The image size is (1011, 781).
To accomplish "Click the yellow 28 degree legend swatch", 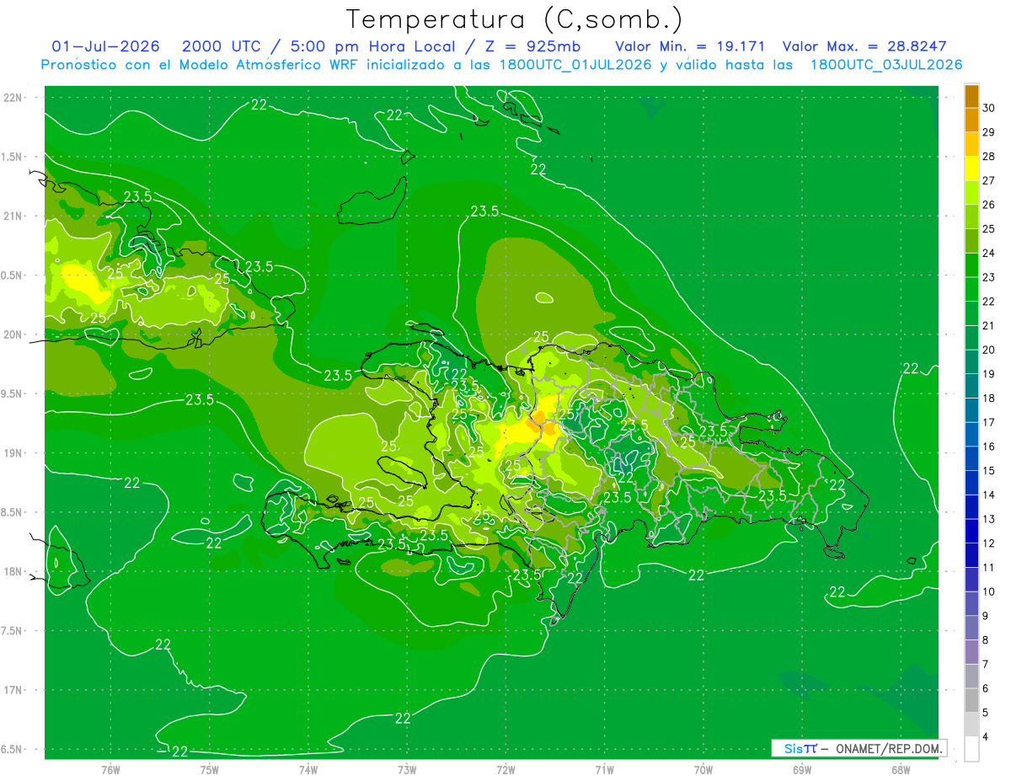I will pos(971,169).
